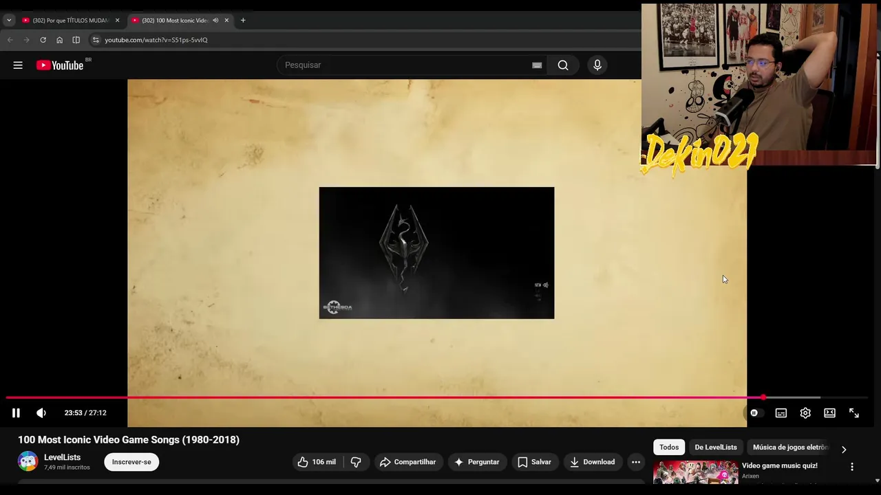
Task: Click the video title text
Action: (129, 440)
